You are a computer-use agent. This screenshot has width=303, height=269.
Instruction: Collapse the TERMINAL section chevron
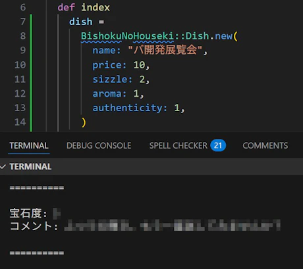click(3, 166)
